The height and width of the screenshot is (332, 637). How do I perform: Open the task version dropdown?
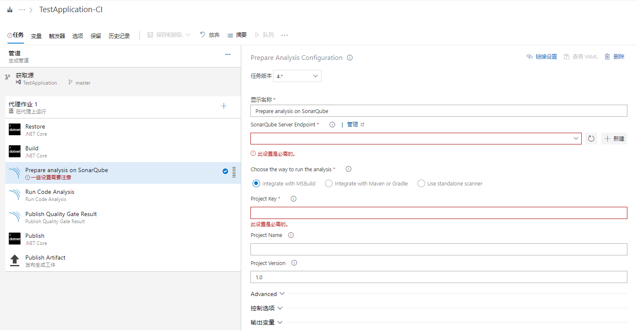(x=297, y=76)
